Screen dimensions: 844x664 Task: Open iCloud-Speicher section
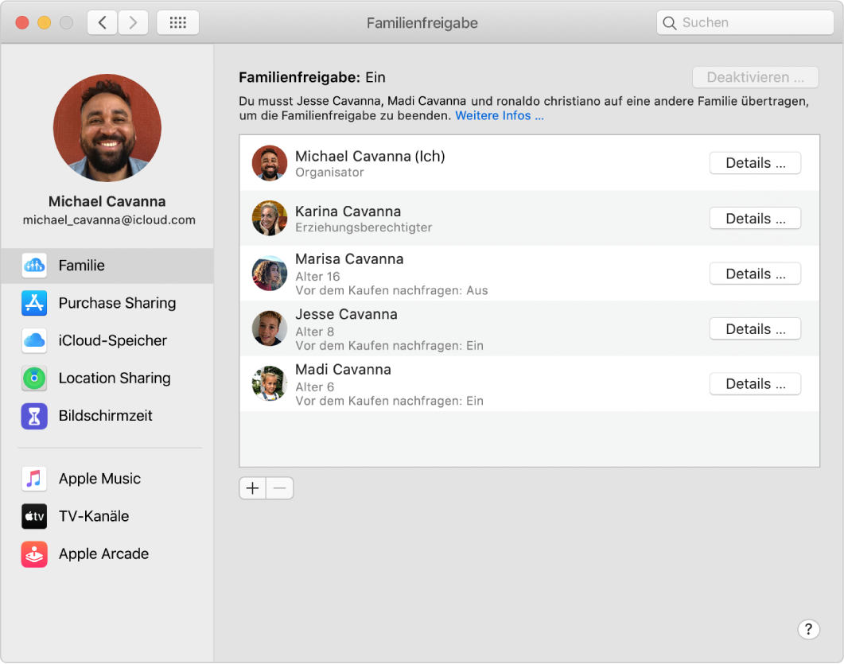pyautogui.click(x=107, y=340)
